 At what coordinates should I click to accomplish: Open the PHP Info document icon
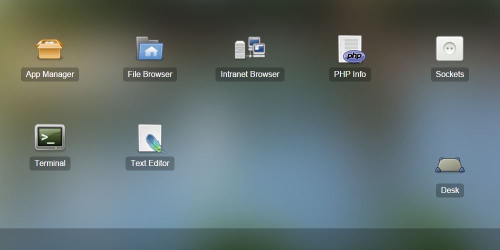pyautogui.click(x=351, y=49)
